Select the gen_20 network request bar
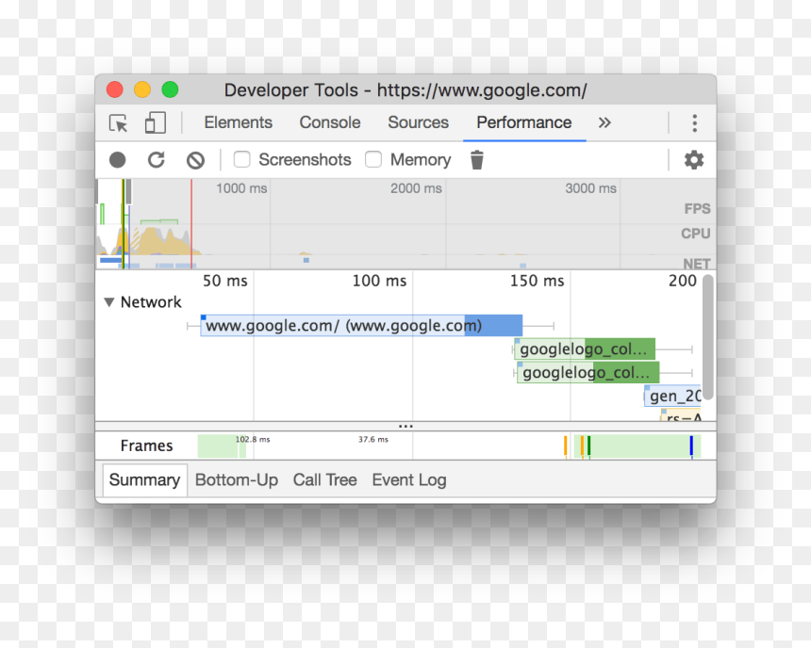811x648 pixels. tap(672, 396)
